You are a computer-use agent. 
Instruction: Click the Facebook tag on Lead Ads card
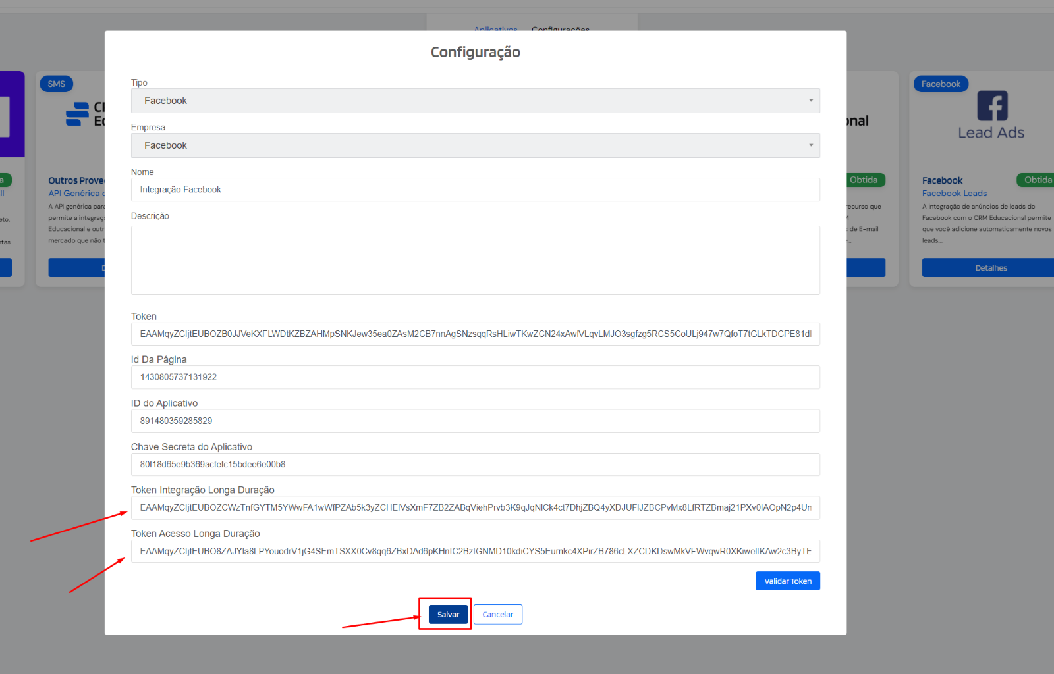click(941, 84)
